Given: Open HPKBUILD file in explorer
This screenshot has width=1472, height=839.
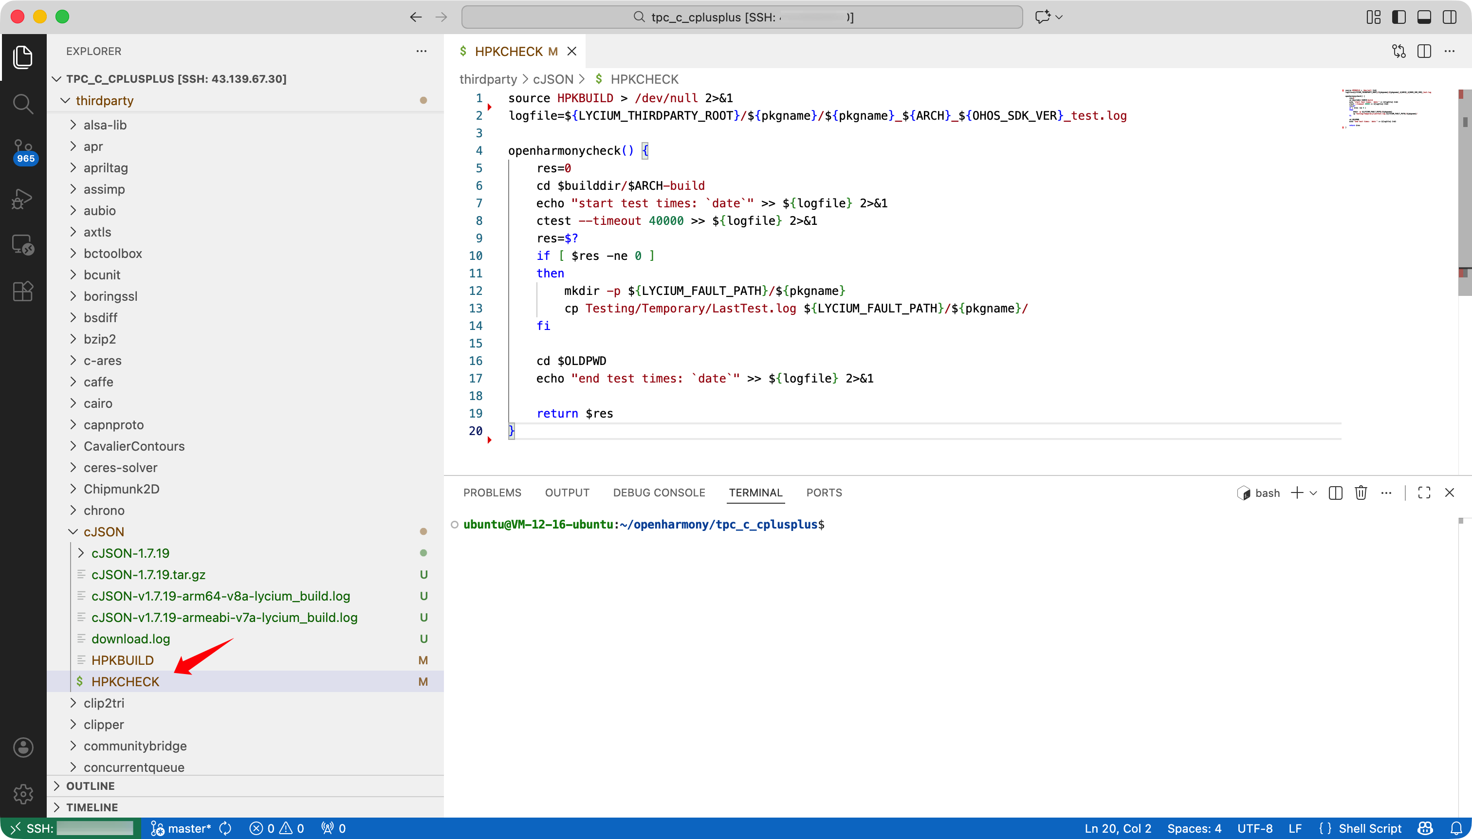Looking at the screenshot, I should 122,660.
